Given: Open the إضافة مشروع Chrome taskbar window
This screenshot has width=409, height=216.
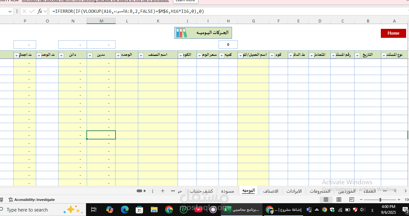Looking at the screenshot, I should [284, 210].
